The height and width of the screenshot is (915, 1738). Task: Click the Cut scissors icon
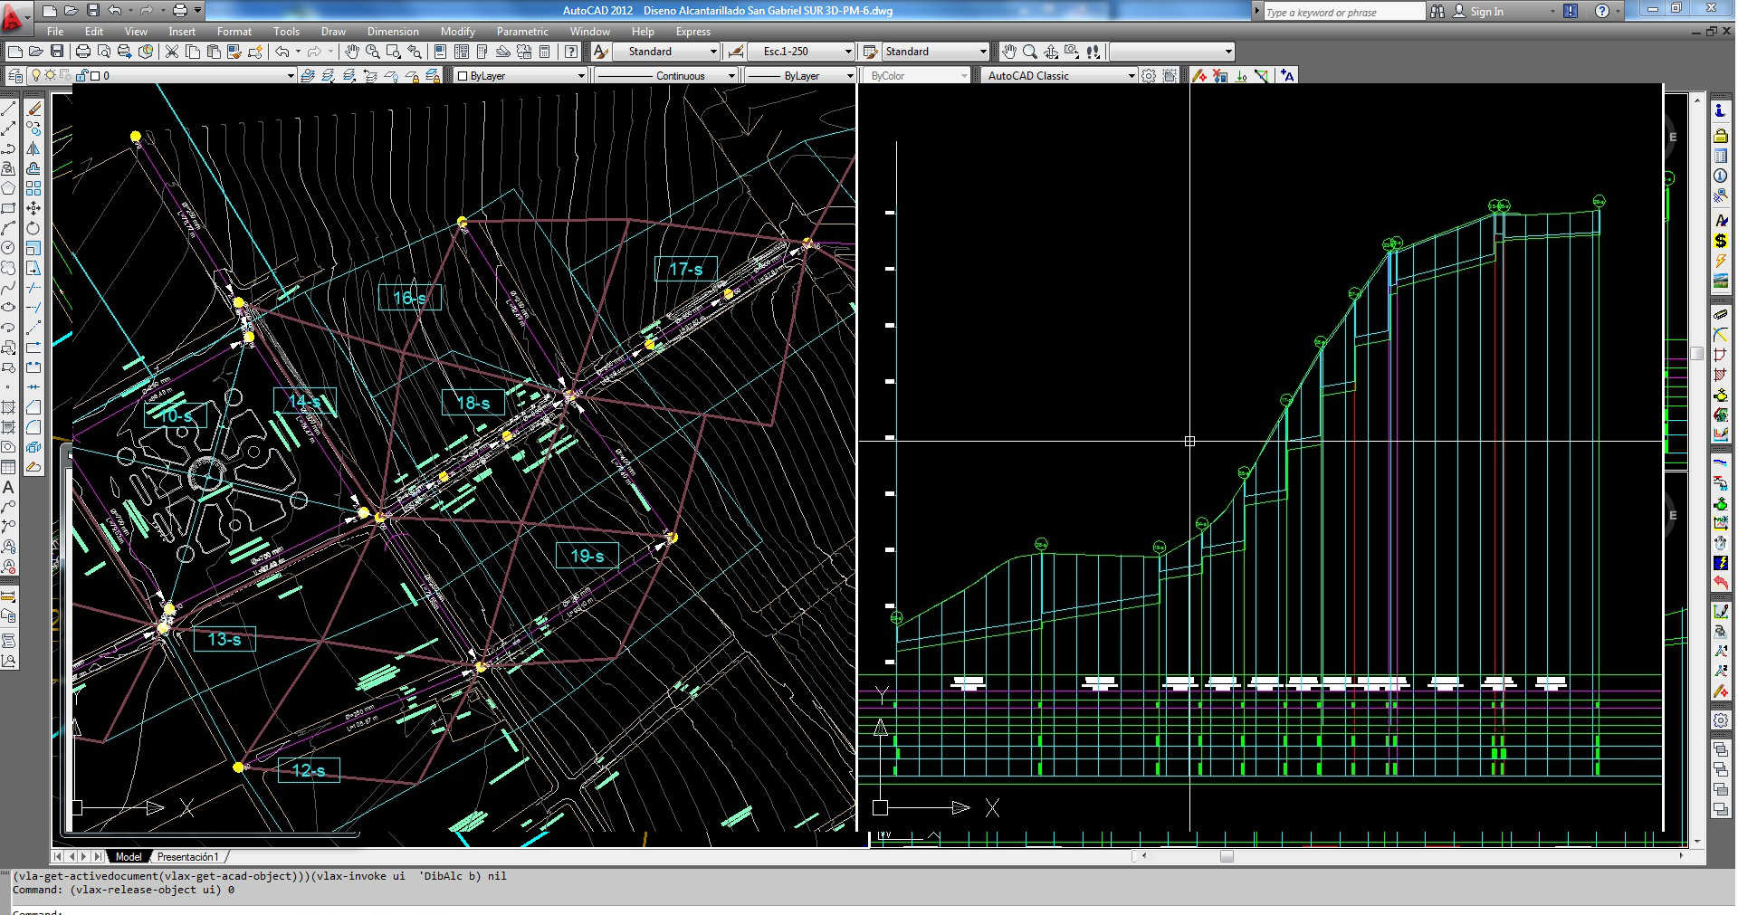tap(171, 52)
